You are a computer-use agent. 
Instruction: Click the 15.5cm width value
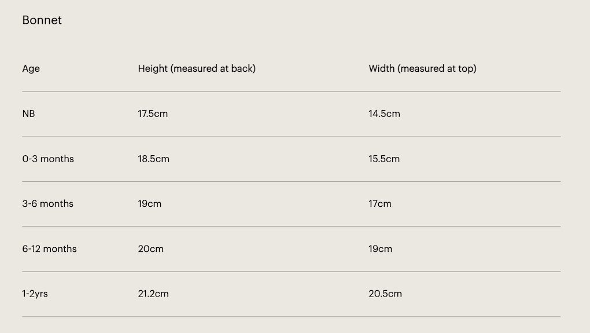click(x=384, y=159)
